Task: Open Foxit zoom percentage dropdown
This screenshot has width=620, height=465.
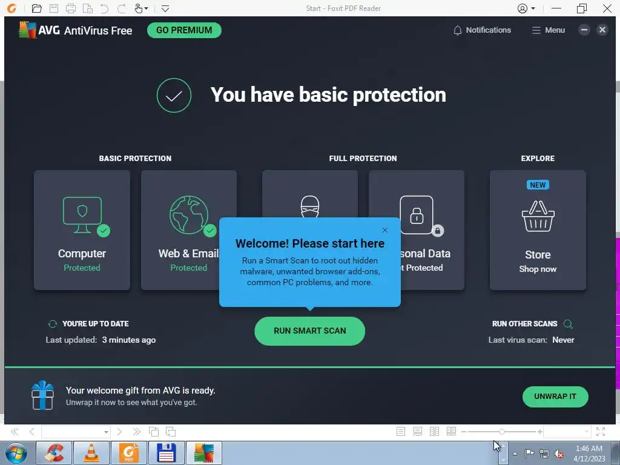Action: 586,432
